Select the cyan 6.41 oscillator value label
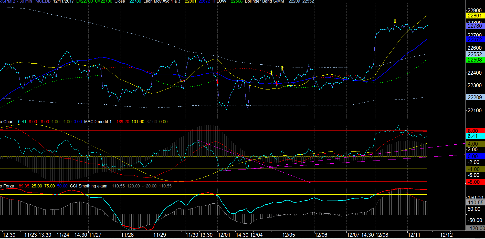485x239 pixels. pos(475,136)
